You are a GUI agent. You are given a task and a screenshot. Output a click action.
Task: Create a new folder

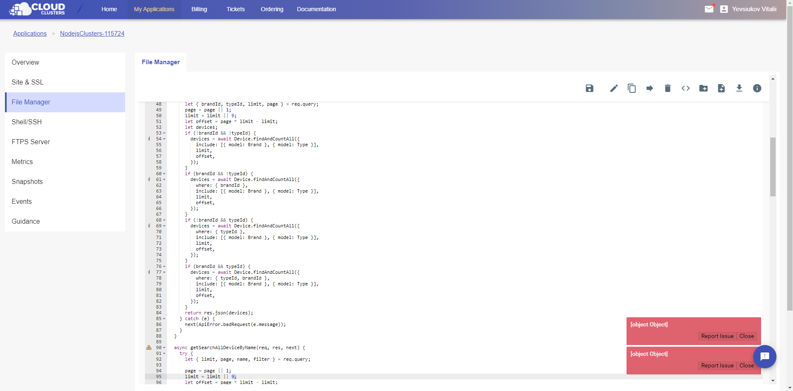[x=704, y=88]
